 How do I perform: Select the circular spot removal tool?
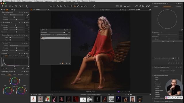(72, 6)
